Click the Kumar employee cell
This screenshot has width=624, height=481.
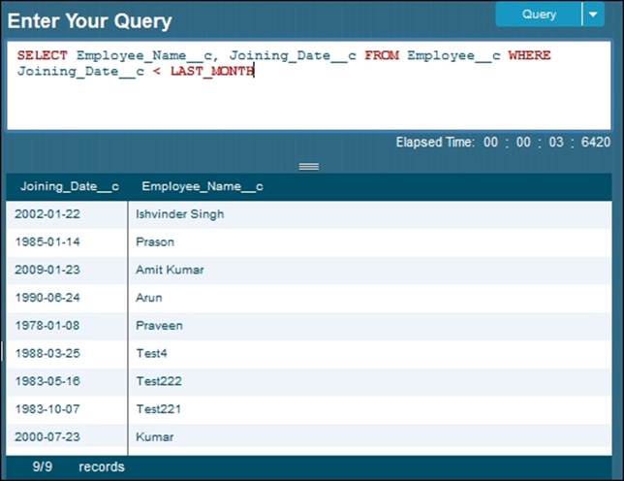point(153,437)
